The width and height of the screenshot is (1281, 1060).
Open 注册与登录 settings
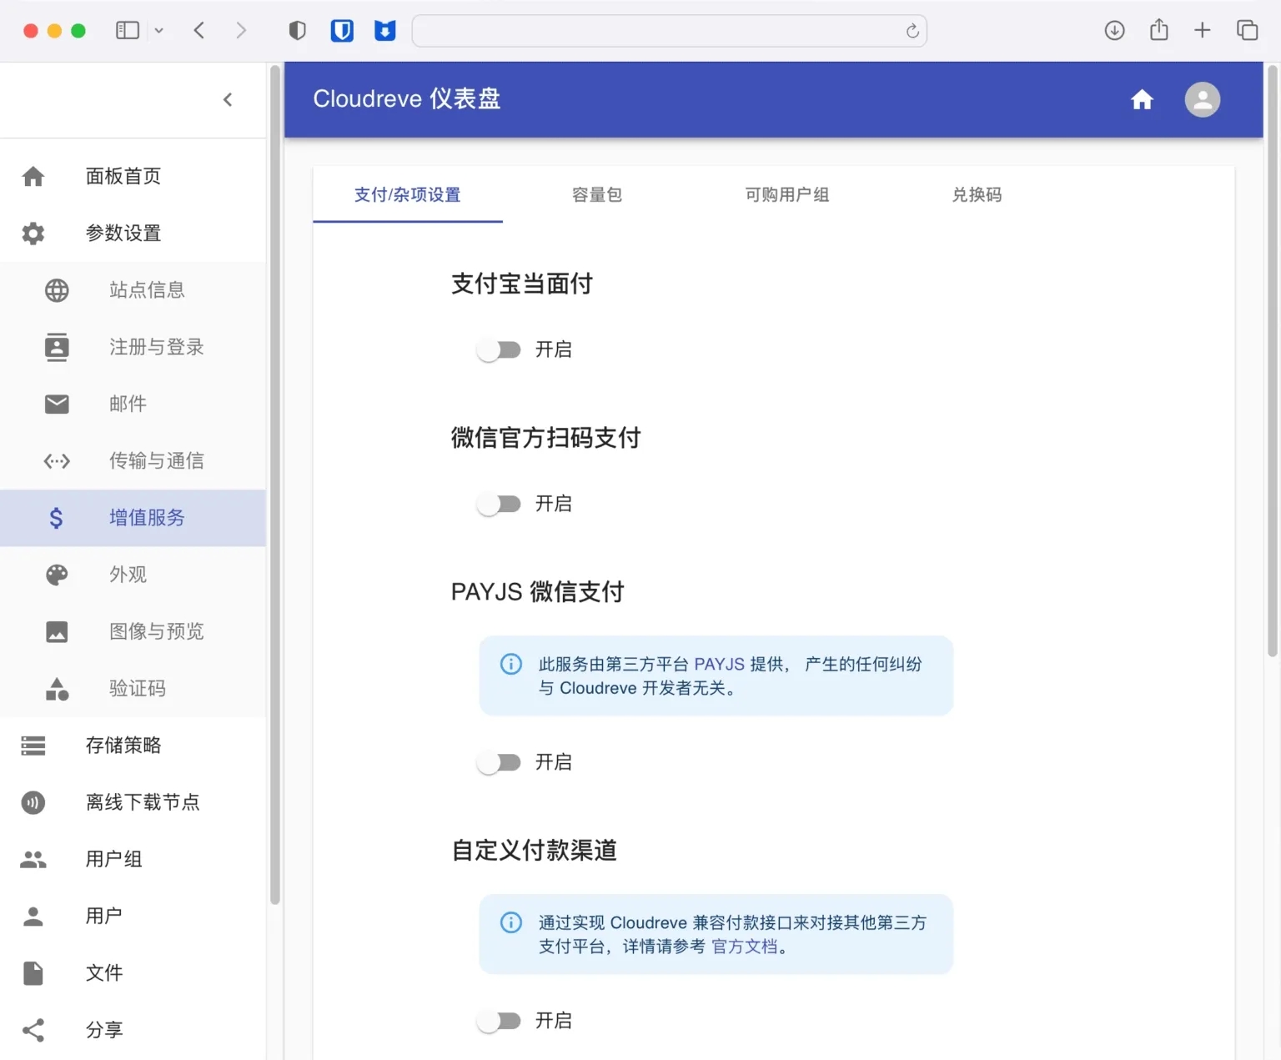(133, 347)
